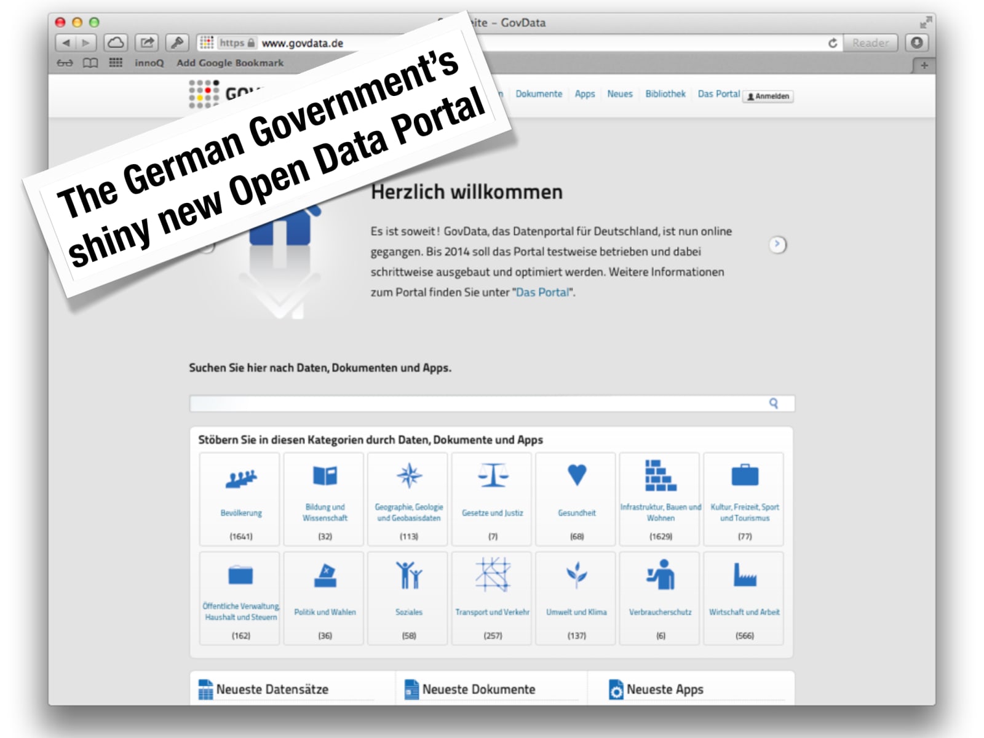Screen dimensions: 984x738
Task: Open the Apps menu item
Action: pos(585,94)
